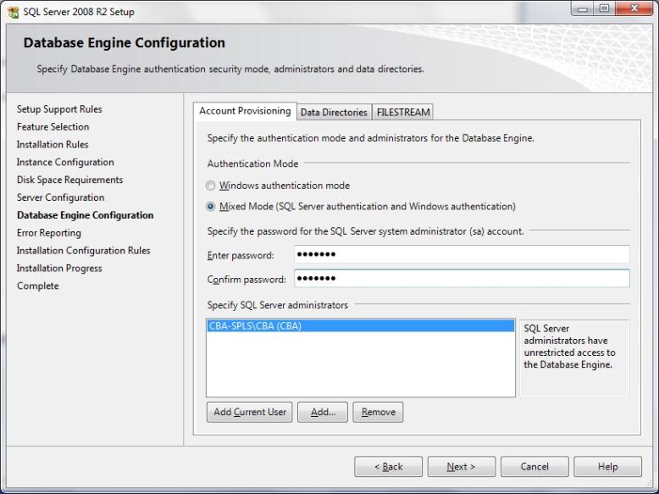
Task: Click the Authentication Mode group label
Action: click(x=252, y=164)
